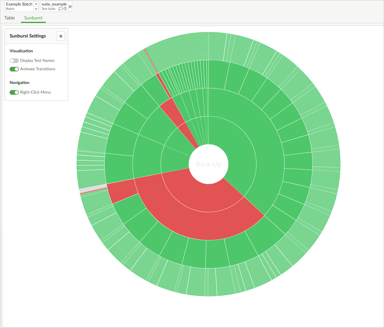Screen dimensions: 384x328
Task: Switch to the Table tab
Action: click(x=10, y=18)
